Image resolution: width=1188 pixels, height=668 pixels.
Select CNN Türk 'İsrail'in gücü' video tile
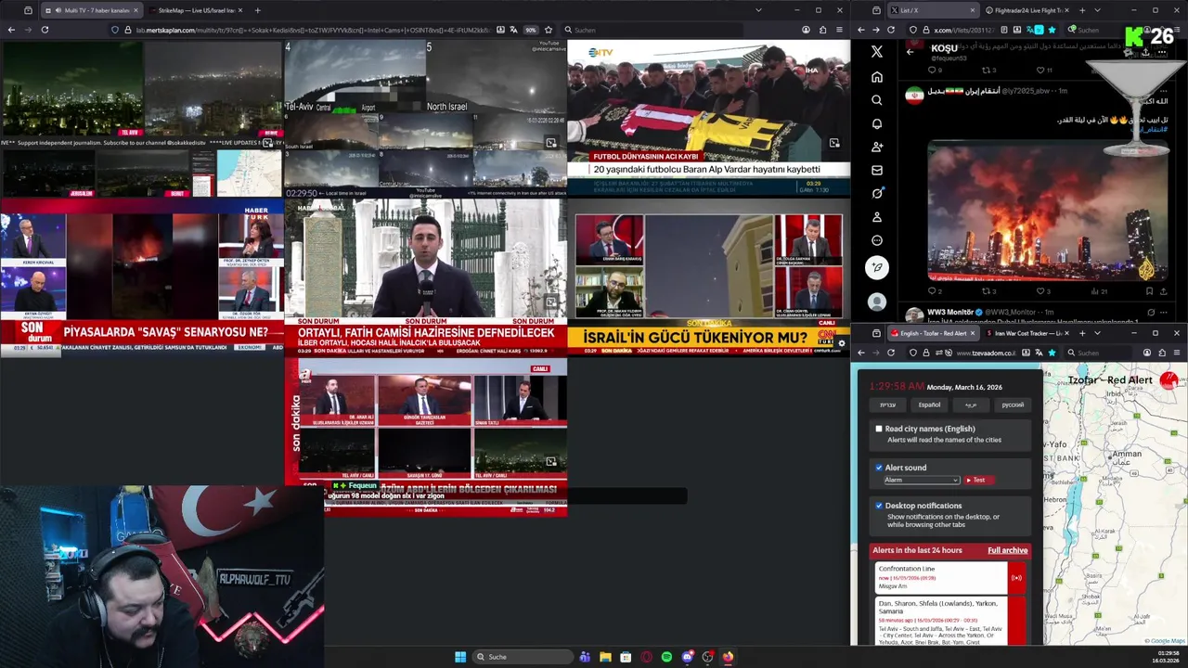coord(708,276)
